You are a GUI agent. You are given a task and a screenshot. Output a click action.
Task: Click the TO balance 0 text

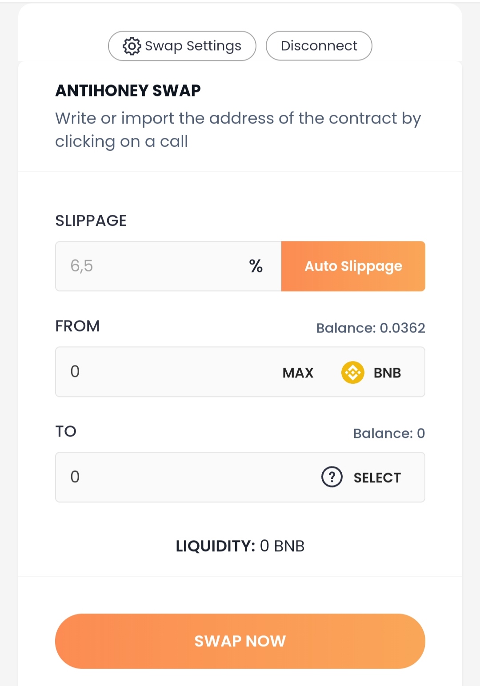coord(389,433)
